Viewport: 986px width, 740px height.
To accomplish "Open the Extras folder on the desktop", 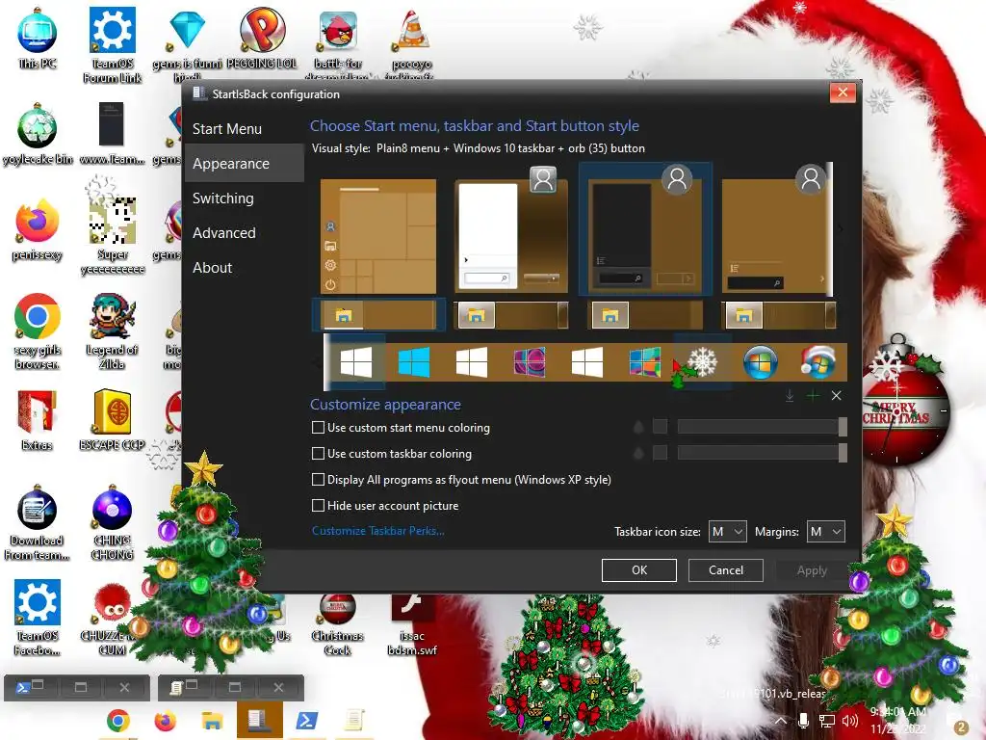I will pos(38,420).
